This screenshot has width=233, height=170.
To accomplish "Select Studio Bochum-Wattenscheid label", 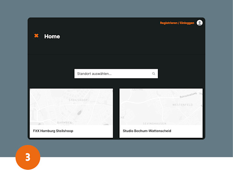I will (147, 131).
